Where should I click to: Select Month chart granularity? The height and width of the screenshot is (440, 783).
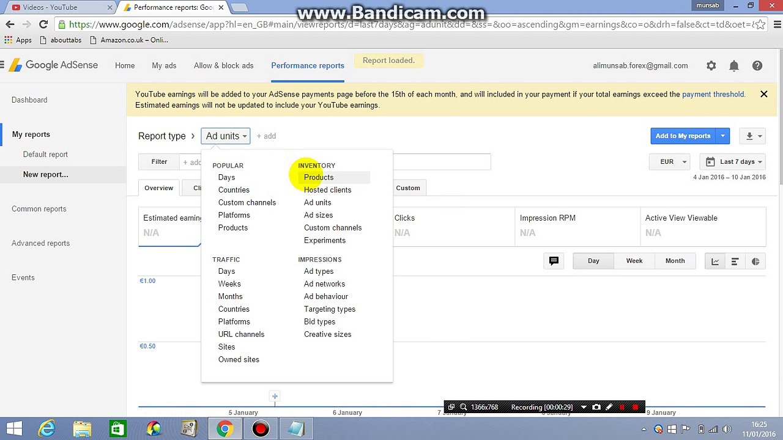[x=675, y=261]
